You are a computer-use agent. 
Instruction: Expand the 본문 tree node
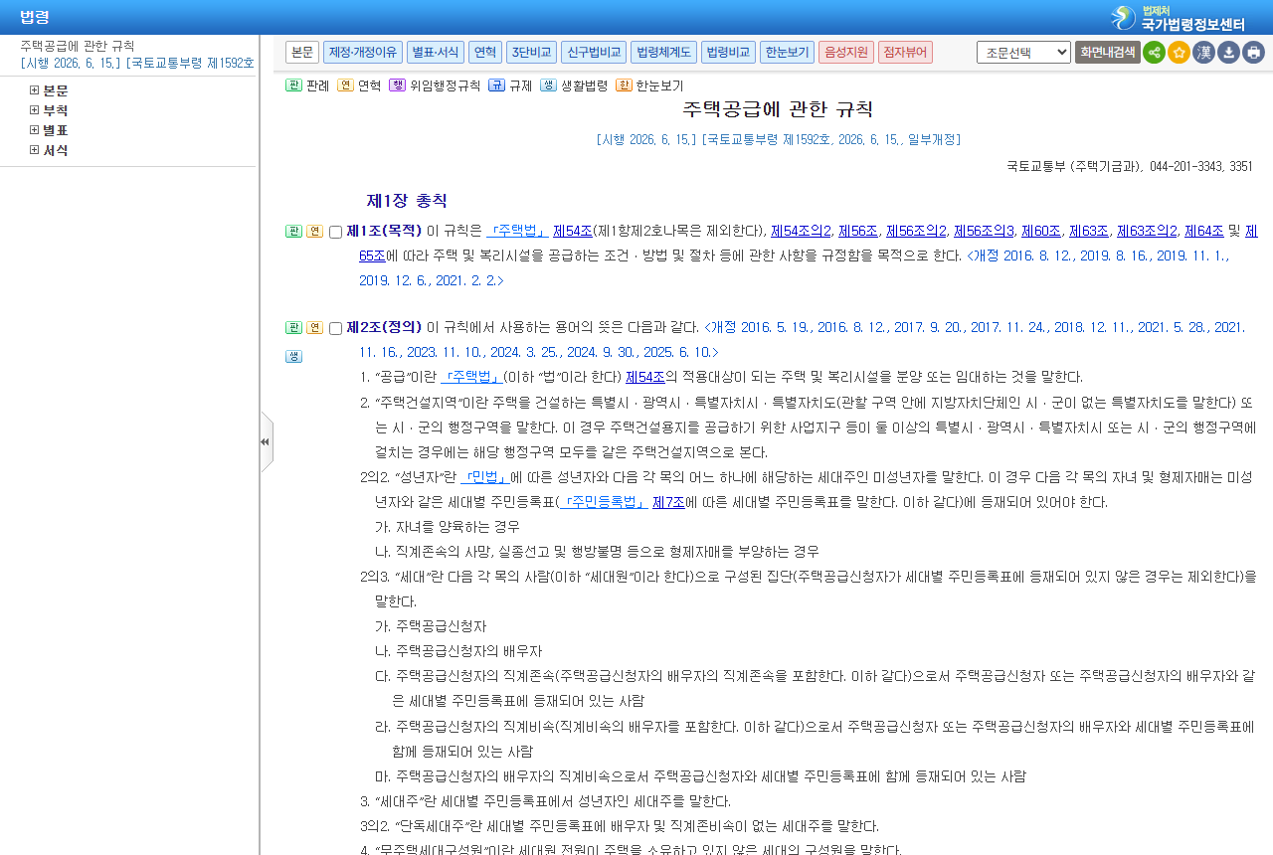point(35,90)
